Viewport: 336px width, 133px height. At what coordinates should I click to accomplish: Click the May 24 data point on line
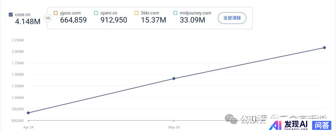click(174, 78)
